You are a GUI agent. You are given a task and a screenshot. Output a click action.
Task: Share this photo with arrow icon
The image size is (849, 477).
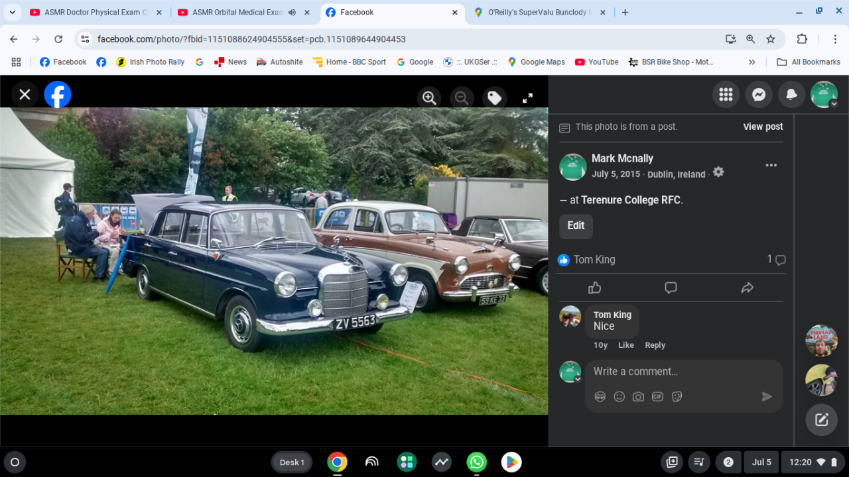[747, 288]
